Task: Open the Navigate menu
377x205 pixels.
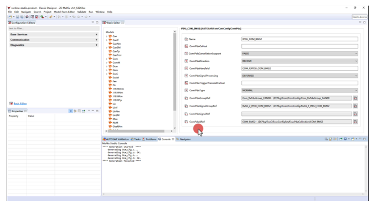Action: point(26,12)
